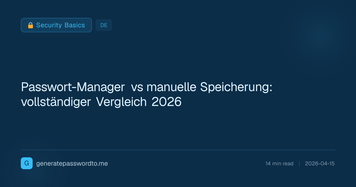The width and height of the screenshot is (356, 187).
Task: Click the word "read" in the read time
Action: coord(288,164)
